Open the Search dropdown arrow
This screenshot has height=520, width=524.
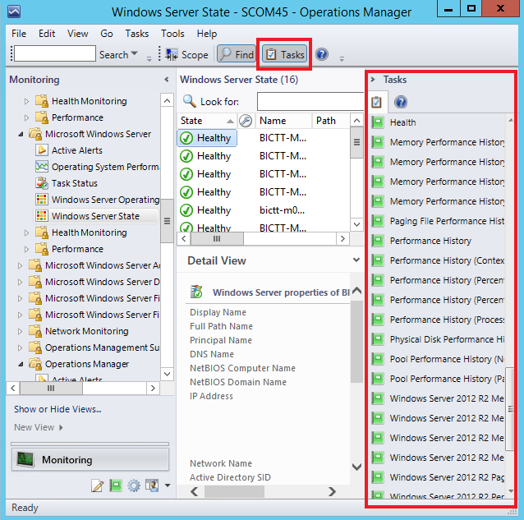click(135, 53)
